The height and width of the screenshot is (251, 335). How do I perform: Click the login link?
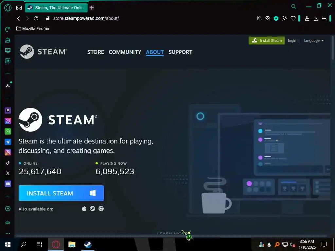[x=292, y=41]
